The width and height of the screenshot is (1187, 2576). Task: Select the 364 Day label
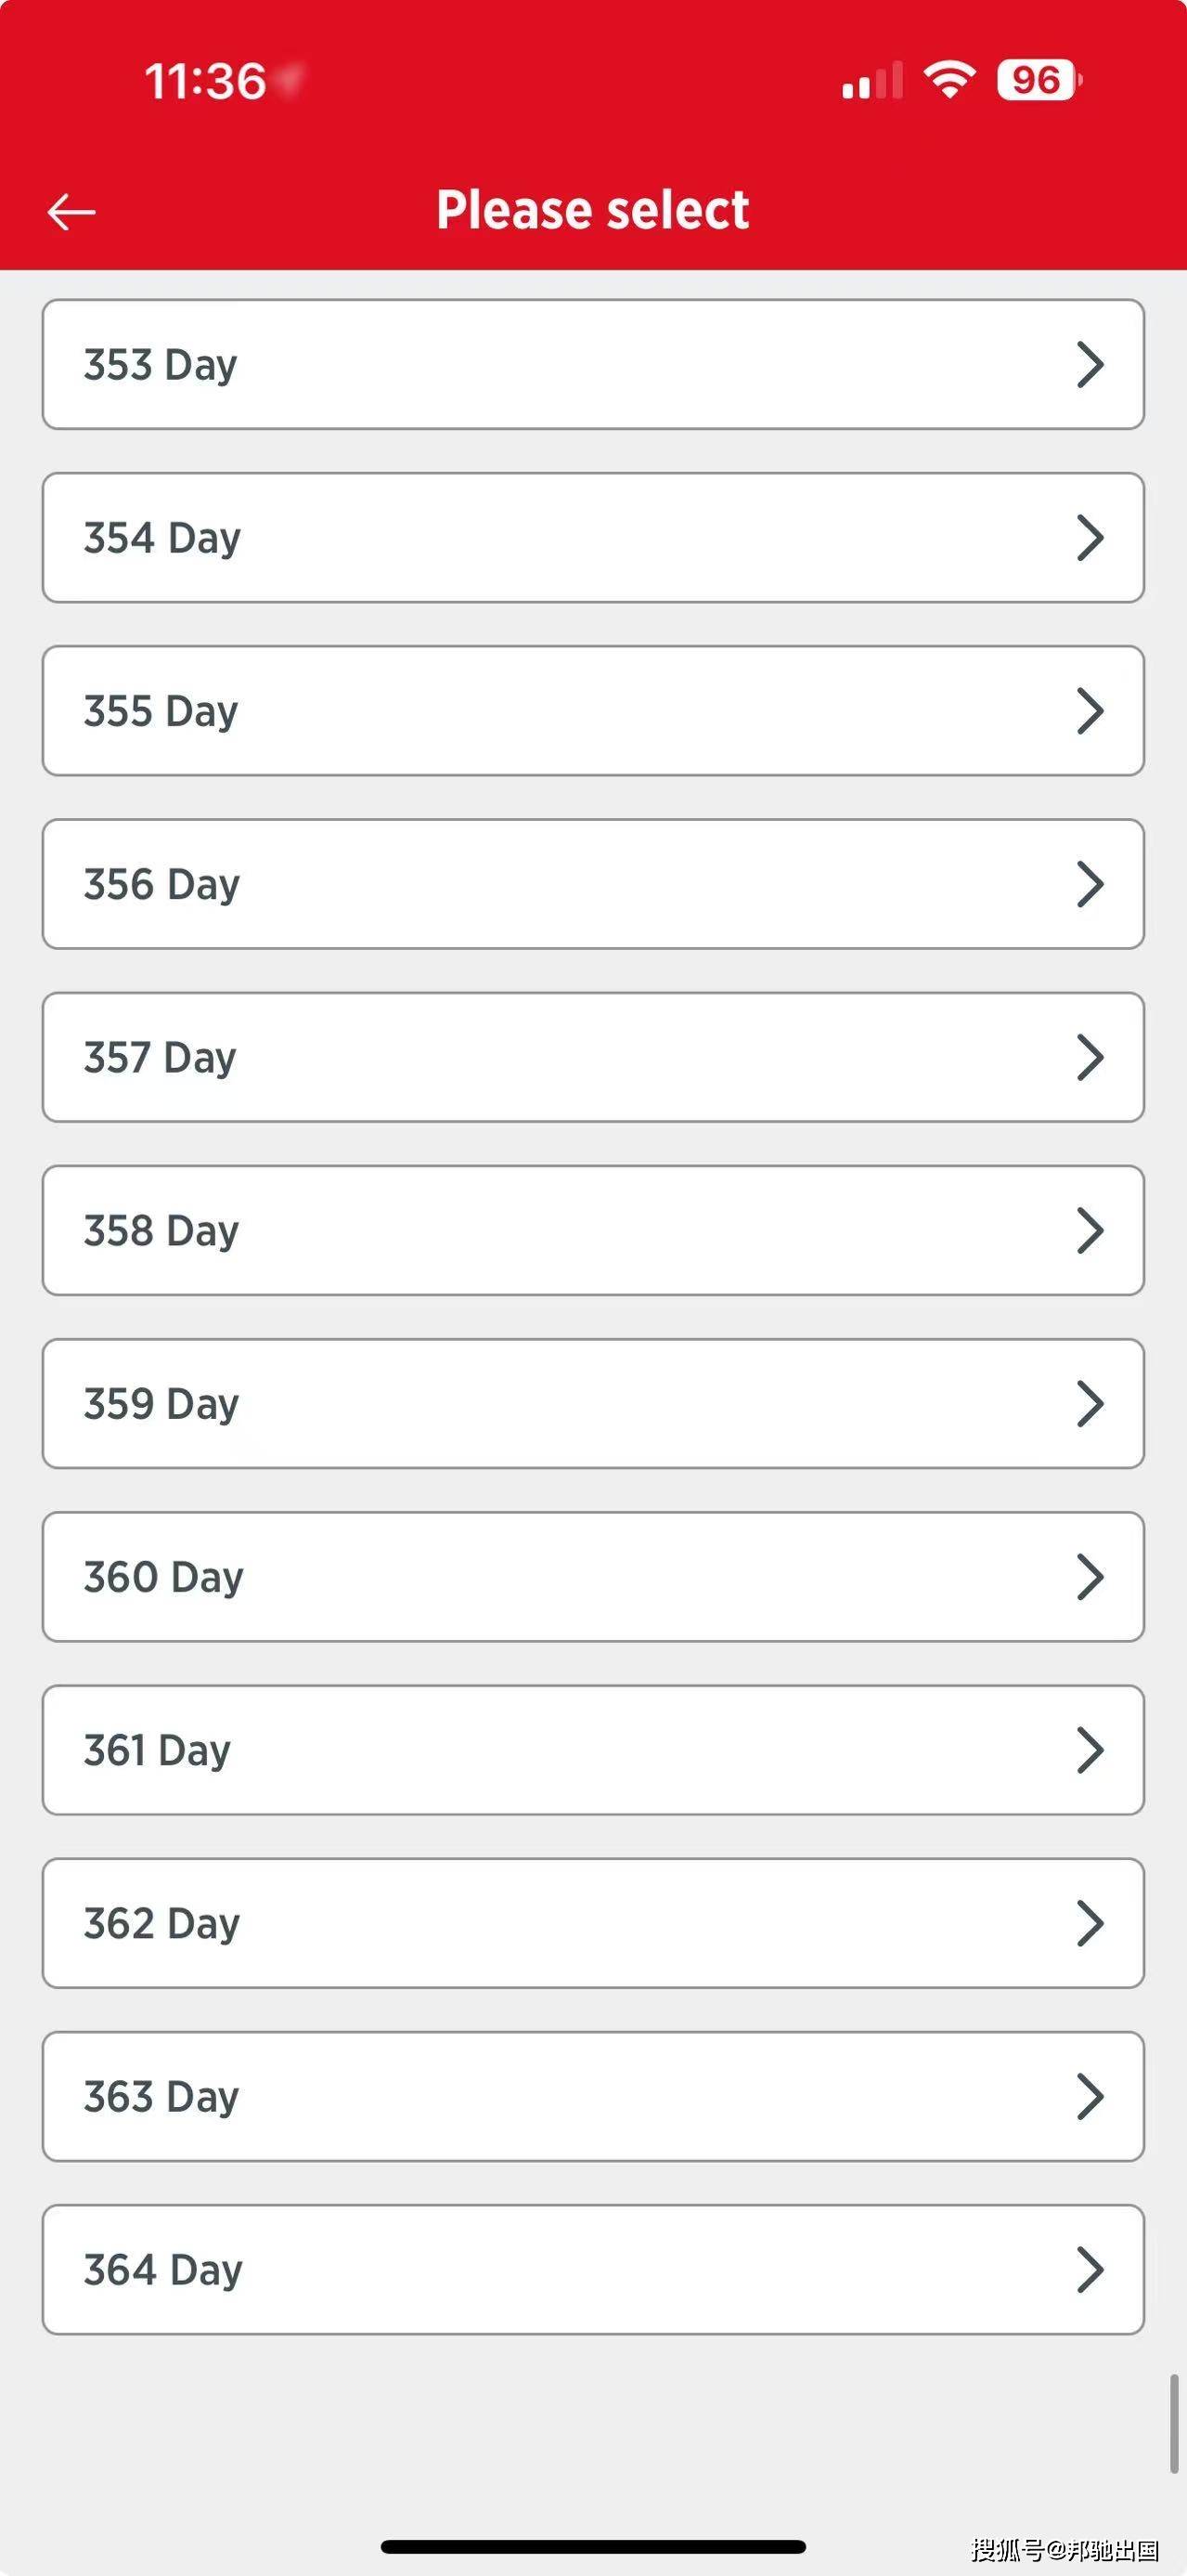[x=162, y=2270]
